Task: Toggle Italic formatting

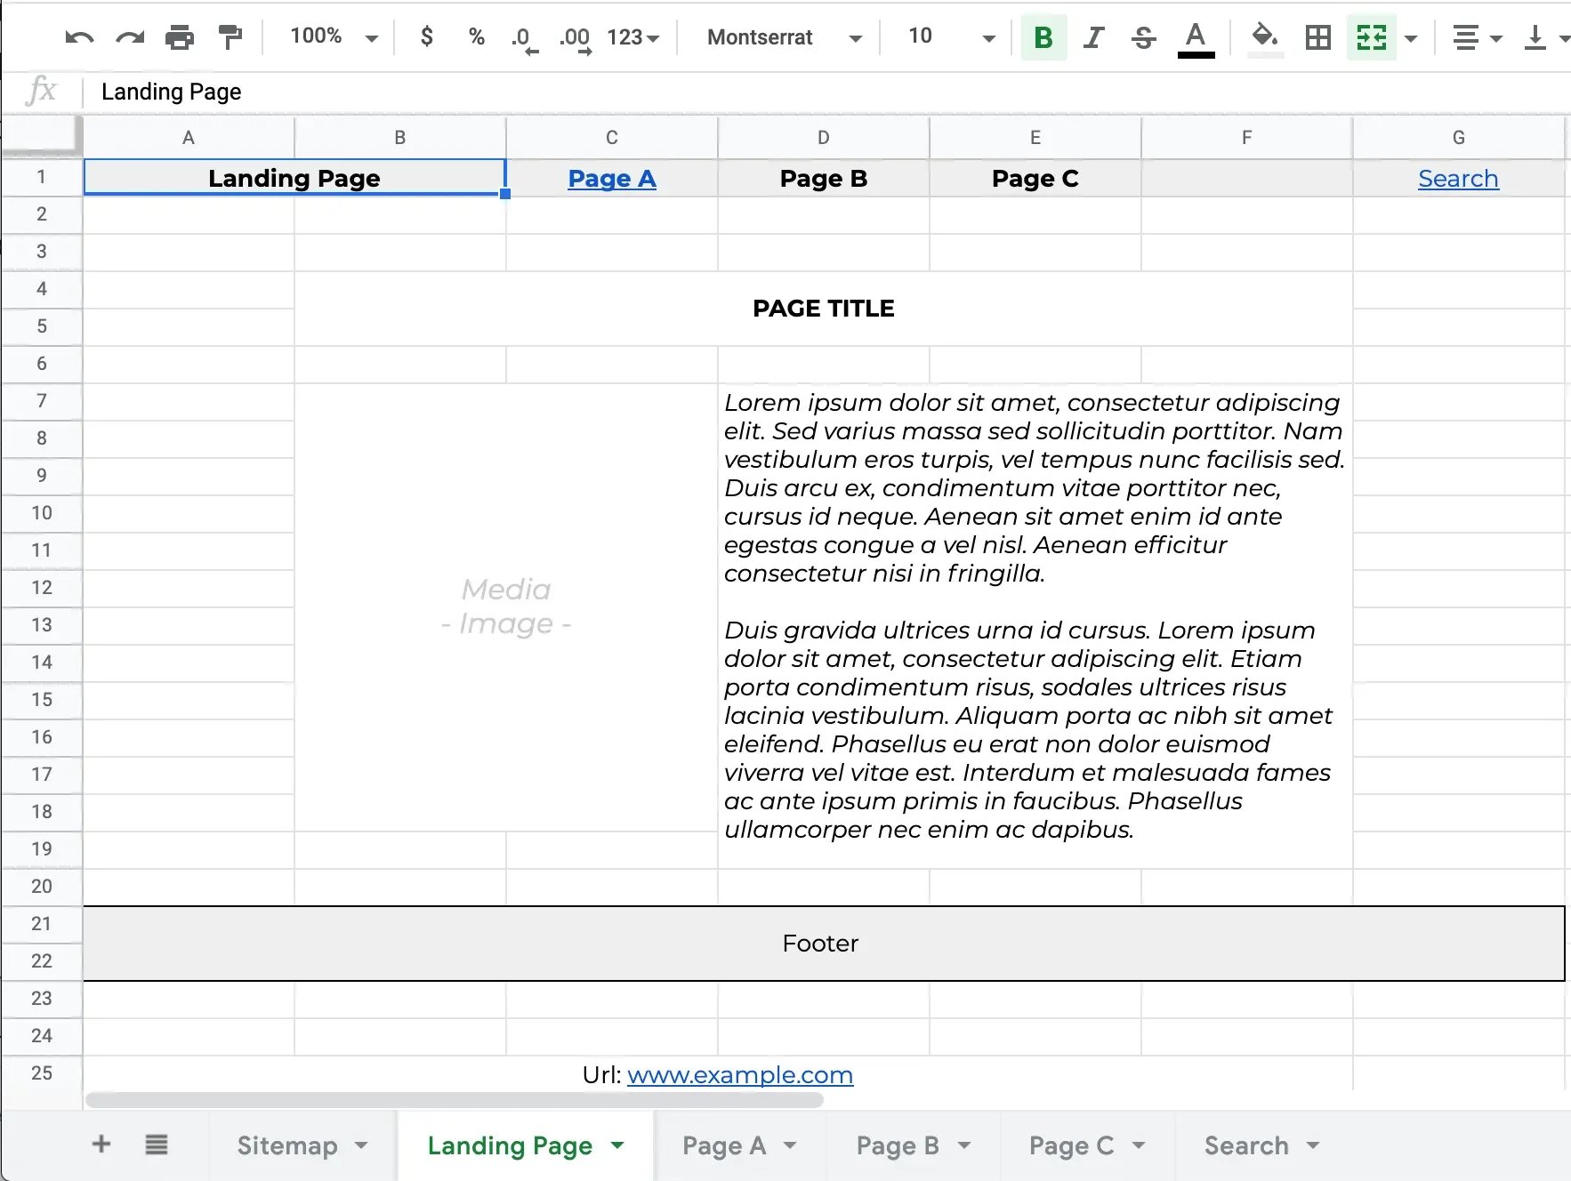Action: [x=1093, y=37]
